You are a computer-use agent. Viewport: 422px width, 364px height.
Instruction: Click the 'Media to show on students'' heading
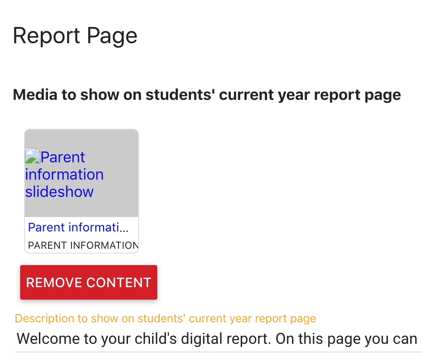coord(207,95)
